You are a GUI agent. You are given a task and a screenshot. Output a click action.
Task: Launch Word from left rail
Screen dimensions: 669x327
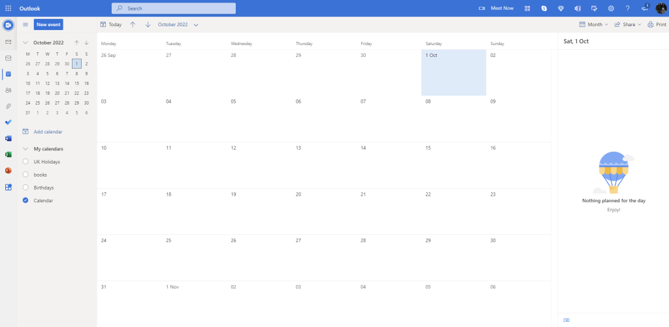(8, 138)
